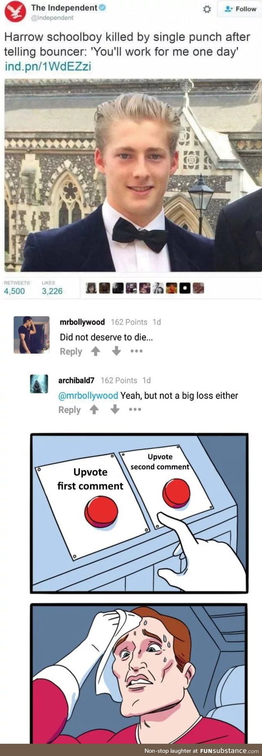Upvote mrbollywood's comment
Image resolution: width=262 pixels, height=756 pixels.
click(x=95, y=351)
